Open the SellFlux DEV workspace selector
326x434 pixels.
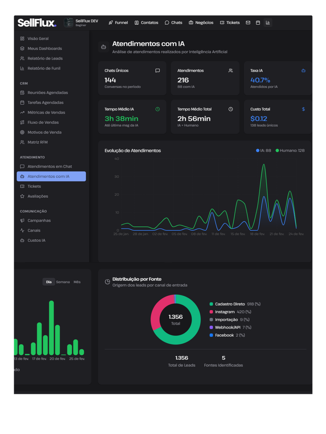tap(81, 22)
